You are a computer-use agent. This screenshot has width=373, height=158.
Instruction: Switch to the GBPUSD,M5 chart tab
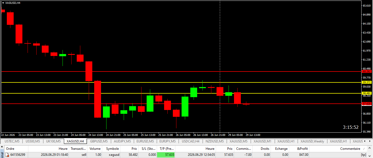pyautogui.click(x=99, y=141)
